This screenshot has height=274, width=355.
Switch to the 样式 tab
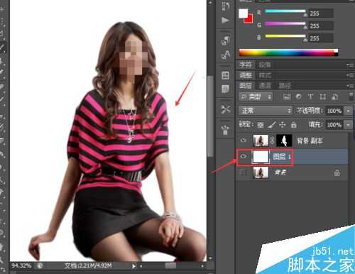click(265, 75)
